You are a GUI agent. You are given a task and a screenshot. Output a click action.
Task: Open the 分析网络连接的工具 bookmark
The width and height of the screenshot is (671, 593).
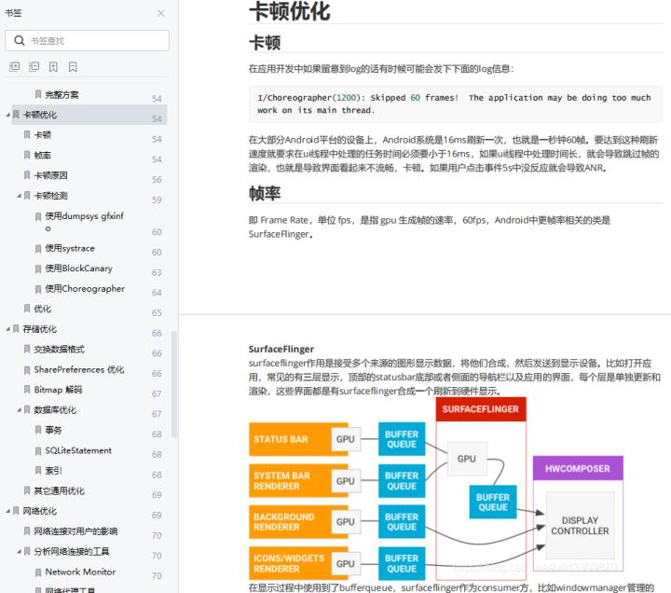pos(72,551)
